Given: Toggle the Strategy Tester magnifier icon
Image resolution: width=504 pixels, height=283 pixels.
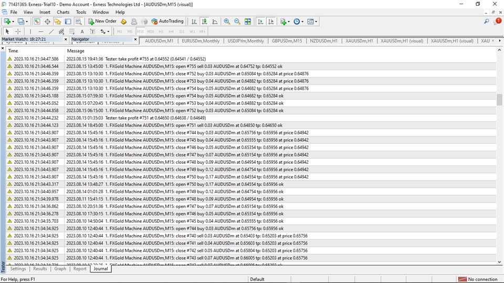Looking at the screenshot, I should [78, 22].
